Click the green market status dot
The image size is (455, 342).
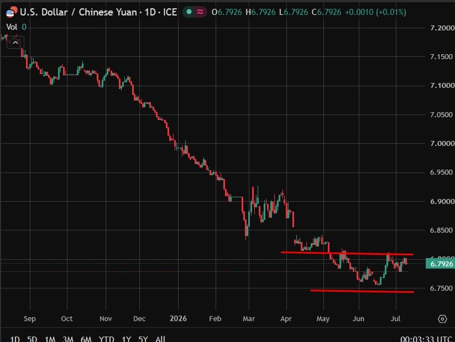coord(189,12)
